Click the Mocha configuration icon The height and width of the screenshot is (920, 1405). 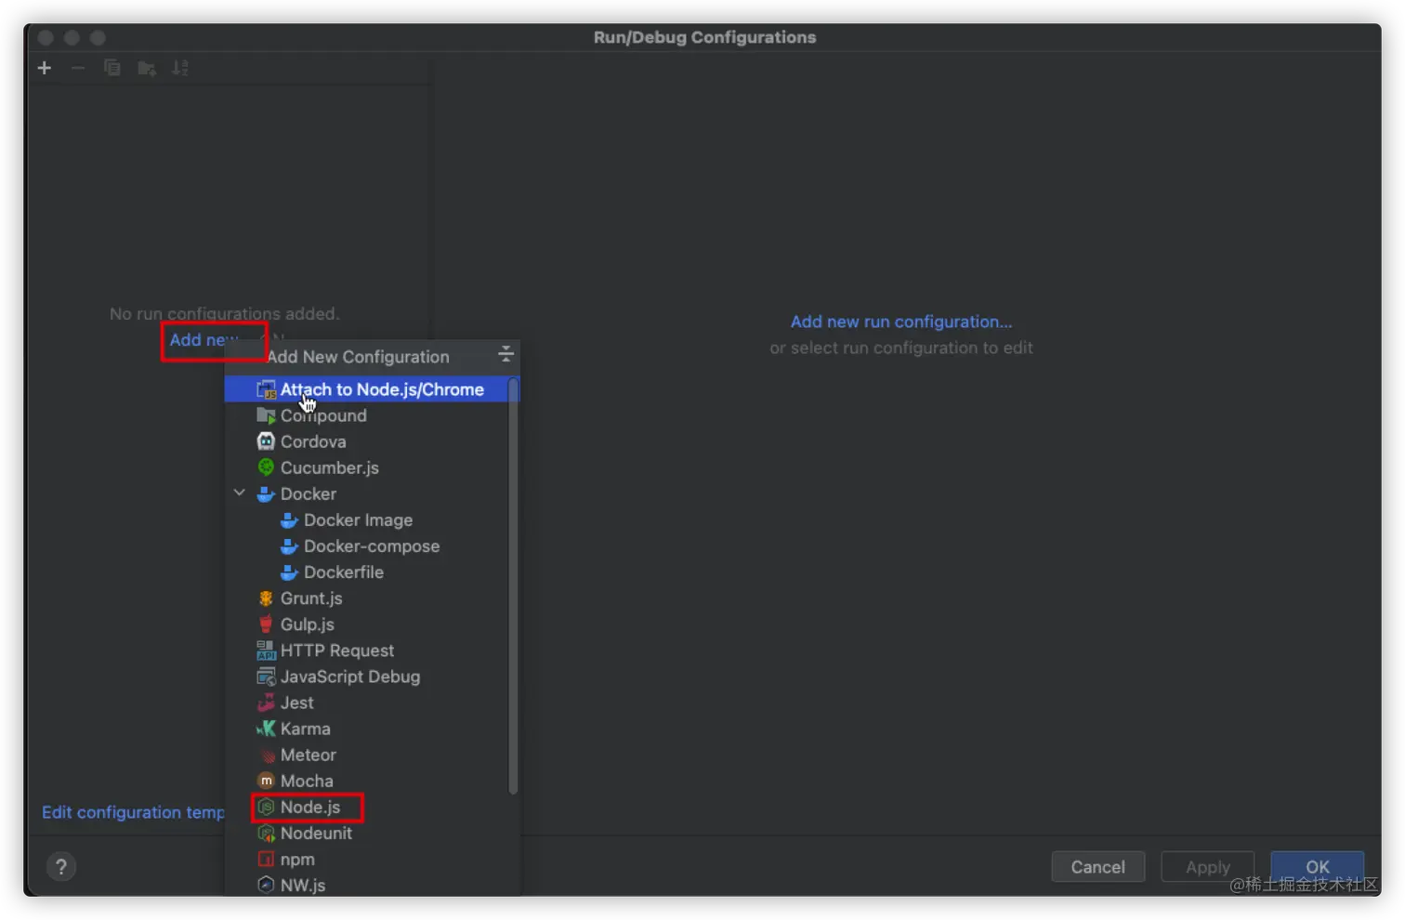(x=267, y=781)
